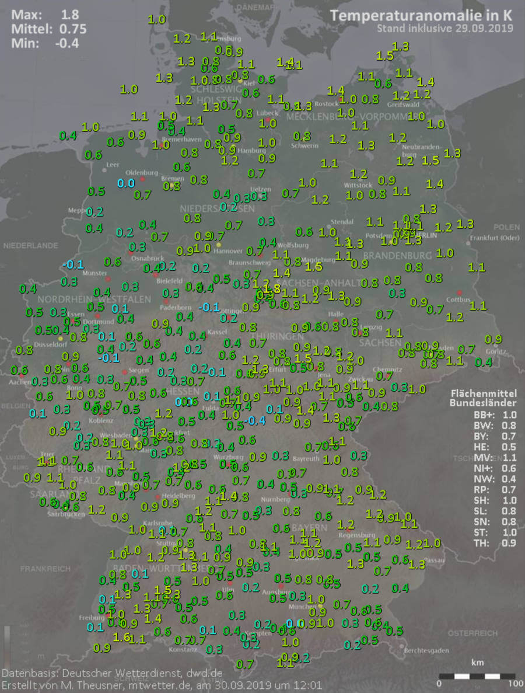Click the 'Greifswald' city label
Viewport: 525px width, 693px height.
403,105
